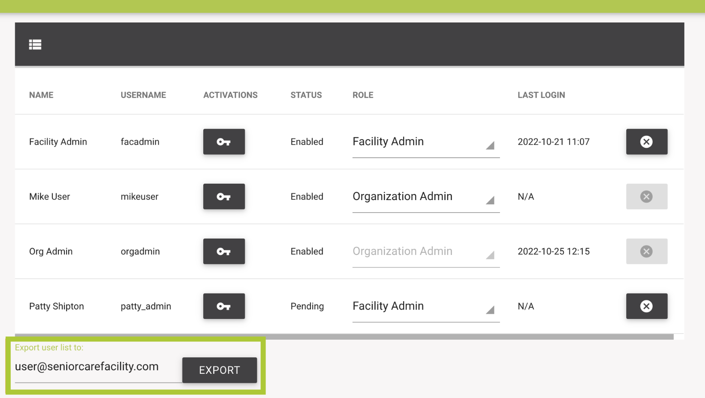
Task: Click the key activation icon for patty_admin
Action: pyautogui.click(x=224, y=306)
